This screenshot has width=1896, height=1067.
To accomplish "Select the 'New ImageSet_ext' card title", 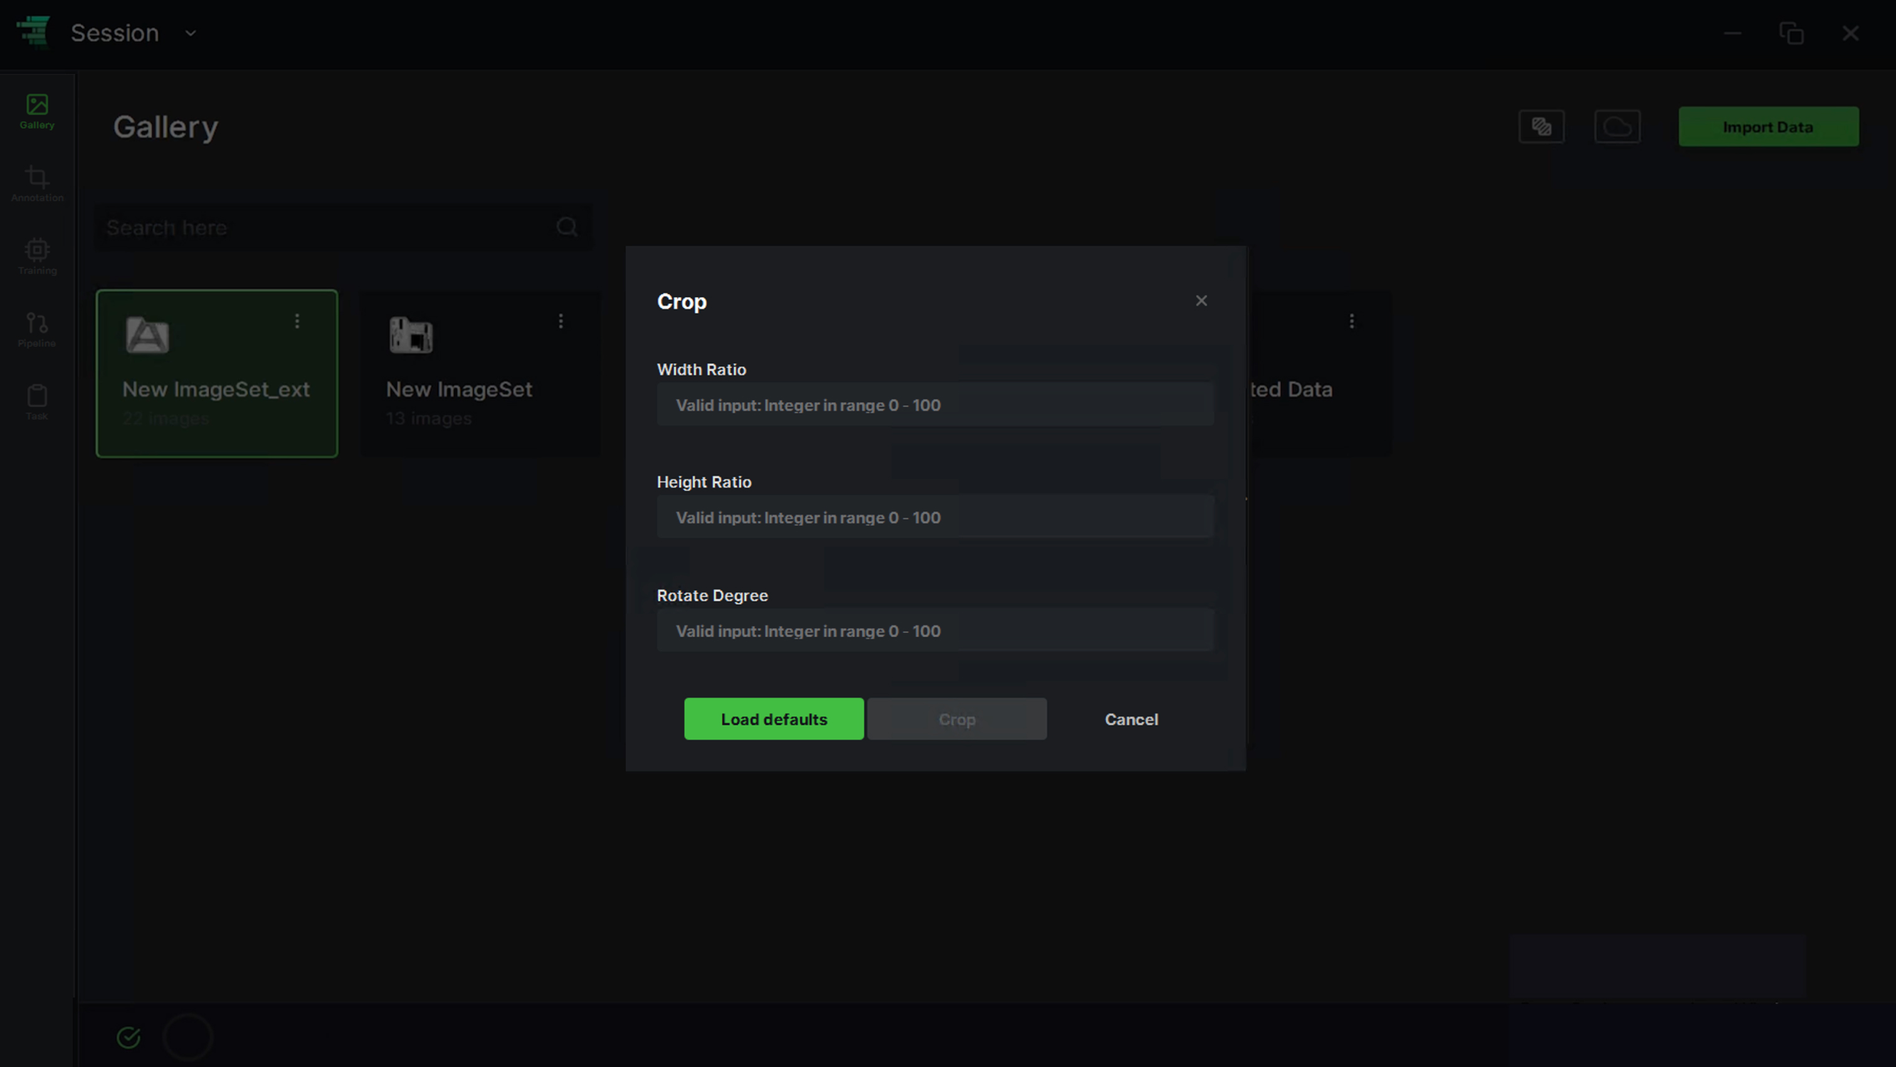I will tap(216, 389).
